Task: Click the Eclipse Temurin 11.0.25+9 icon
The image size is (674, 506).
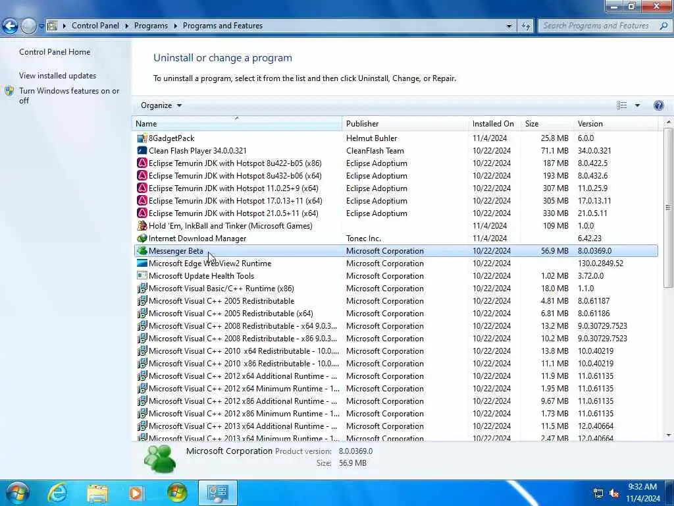Action: click(142, 188)
